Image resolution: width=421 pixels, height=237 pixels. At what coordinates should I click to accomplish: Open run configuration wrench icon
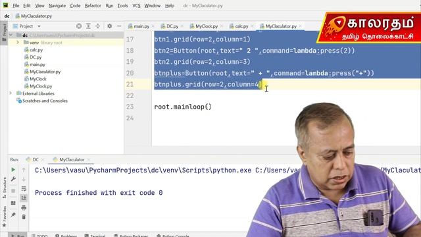(x=13, y=179)
